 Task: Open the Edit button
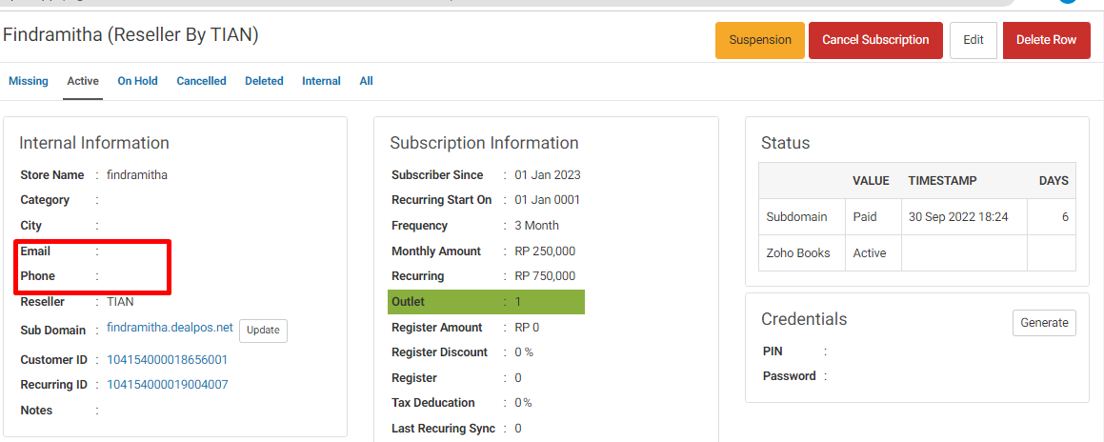[974, 40]
